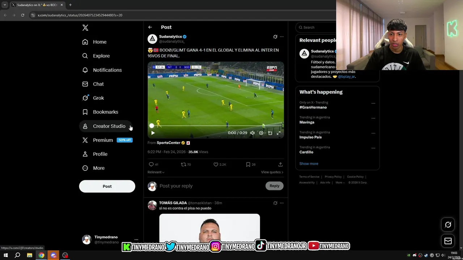Open Grok in the sidebar
463x260 pixels.
click(x=93, y=98)
